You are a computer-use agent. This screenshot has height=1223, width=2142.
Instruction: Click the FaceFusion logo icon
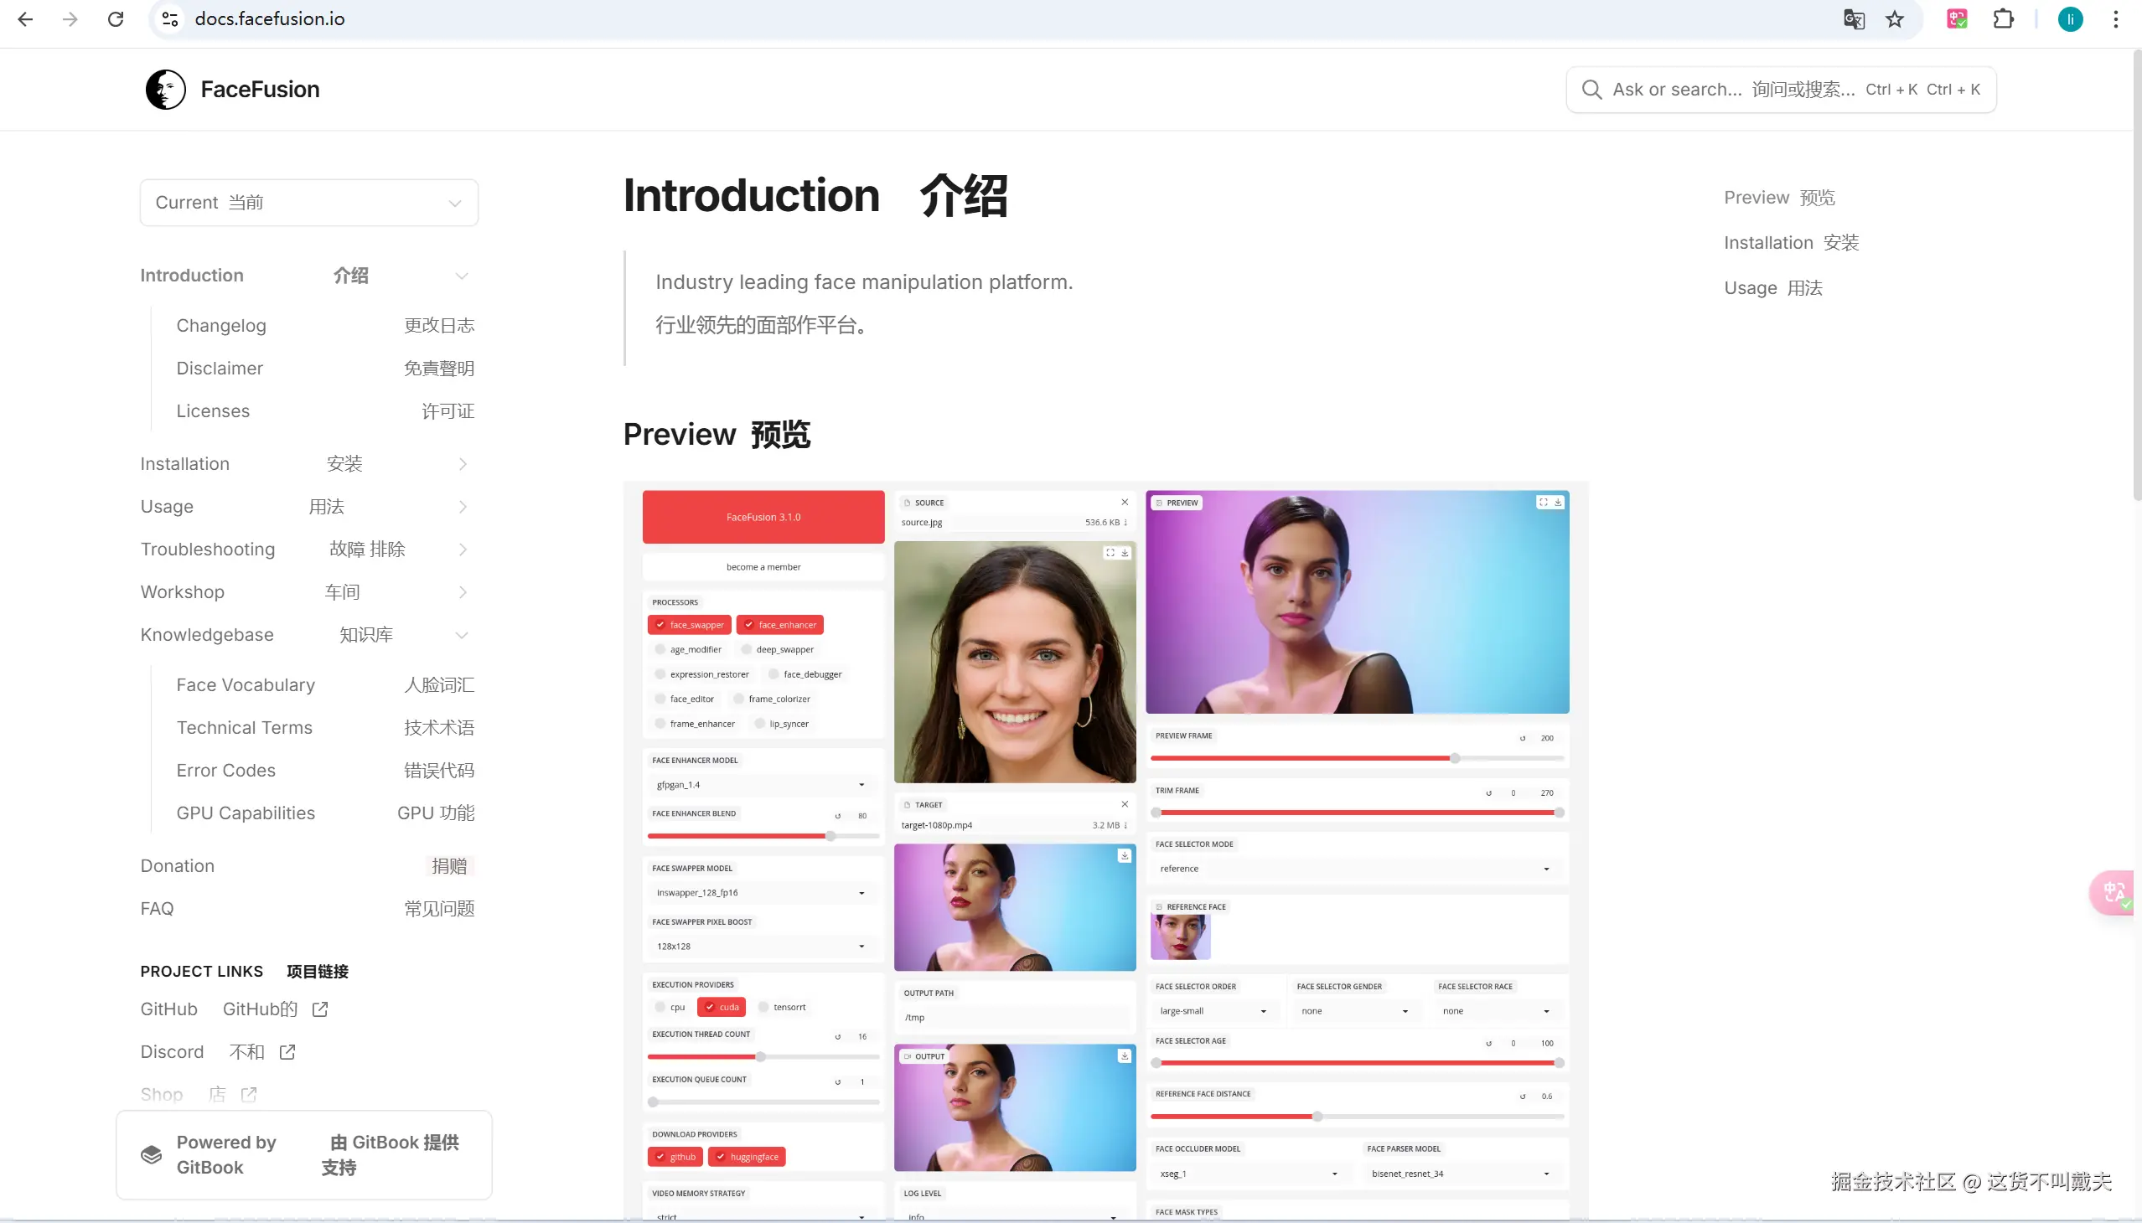[166, 89]
